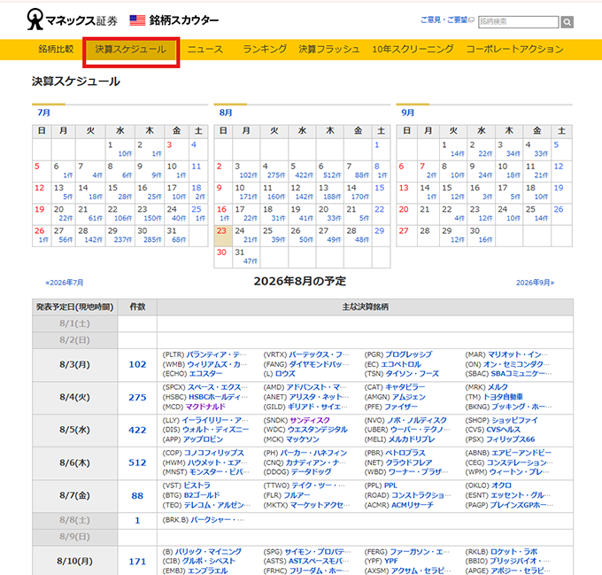This screenshot has width=602, height=575.
Task: Open トヨタ自動車 (TM) stock link
Action: (x=503, y=397)
